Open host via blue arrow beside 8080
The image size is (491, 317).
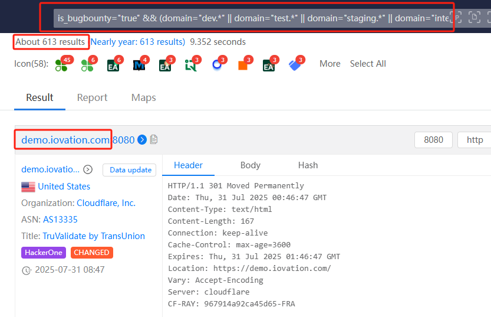point(142,139)
